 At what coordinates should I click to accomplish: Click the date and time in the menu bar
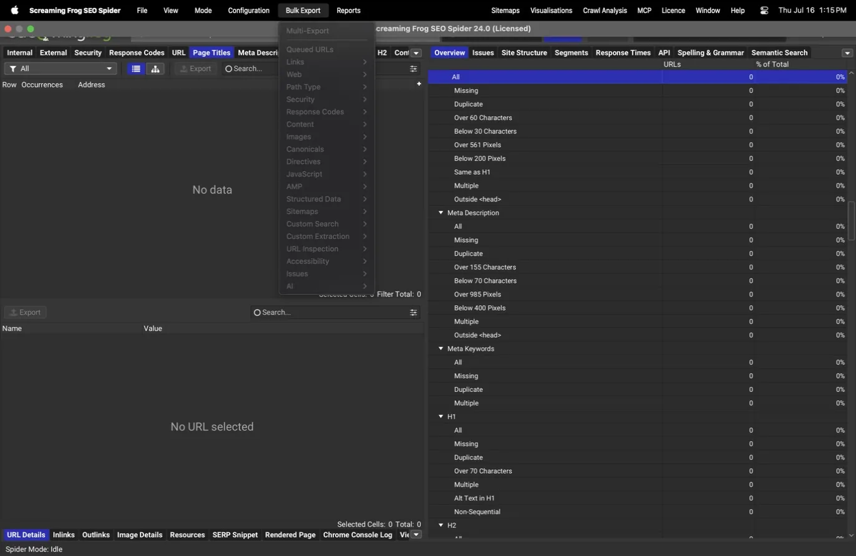point(812,11)
